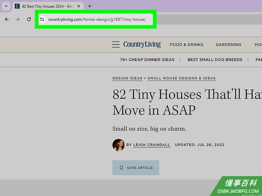Click the Country Living logo
Screen dimensions: 262x196
pyautogui.click(x=142, y=45)
